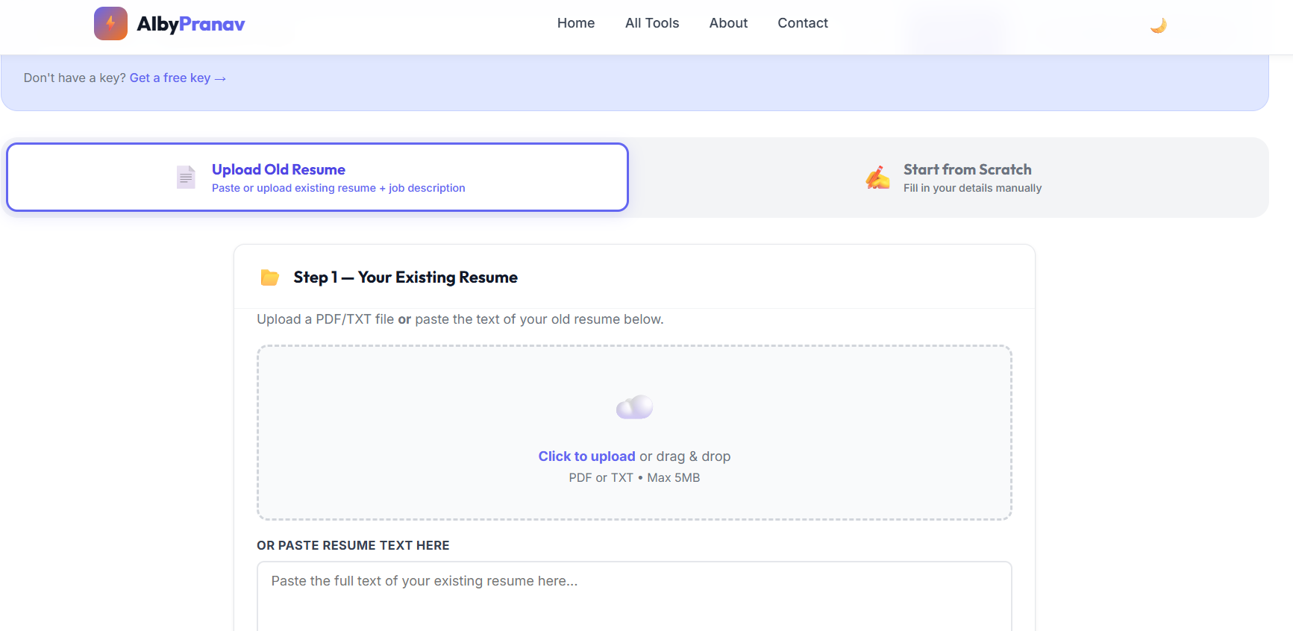Open the All Tools menu item
Screen dimensions: 1293x631
[x=652, y=23]
